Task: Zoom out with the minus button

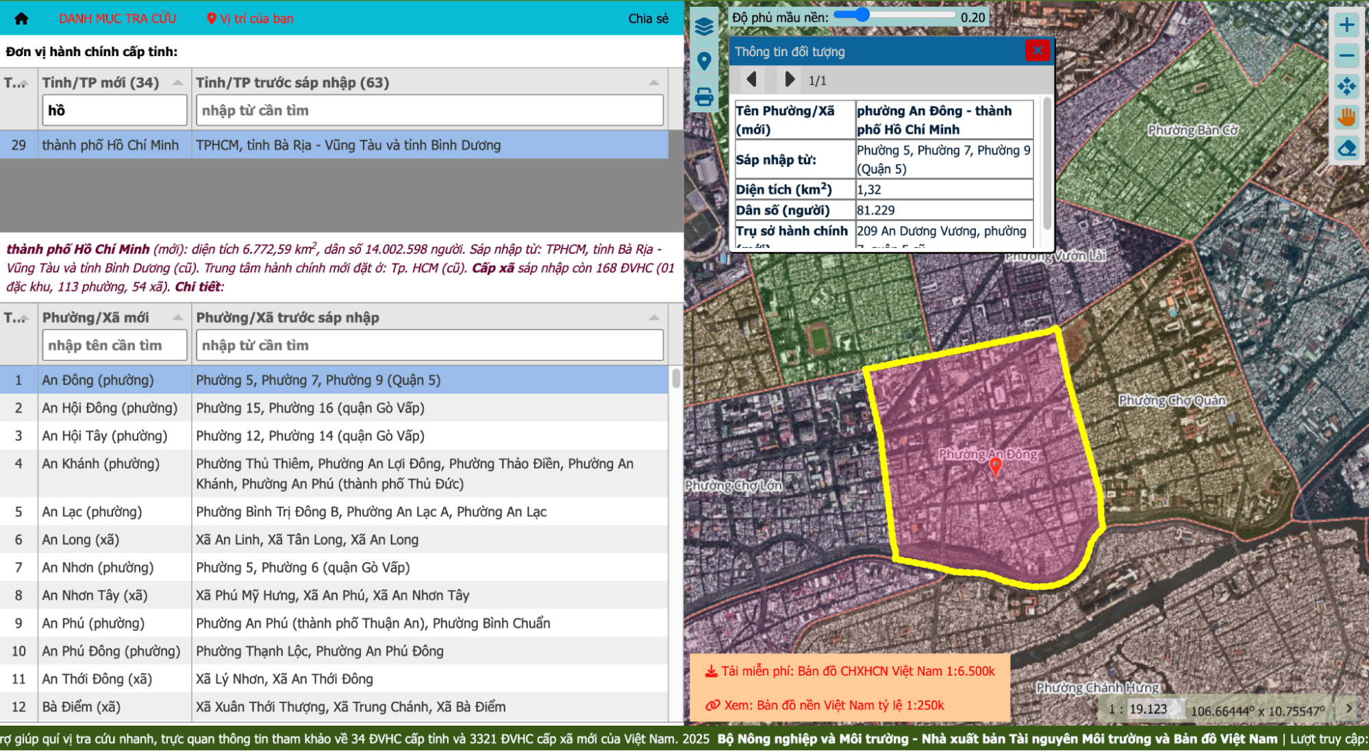Action: tap(1346, 55)
